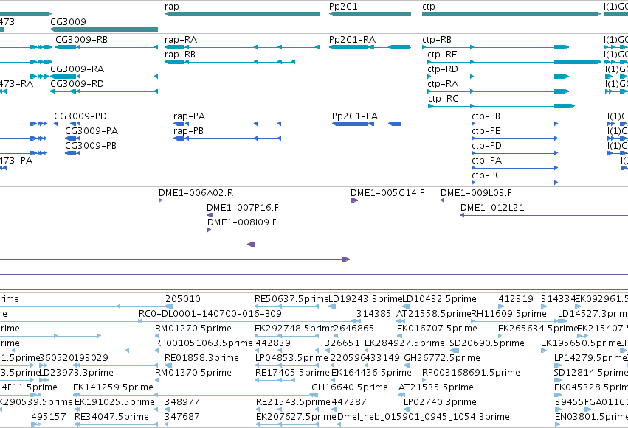Select EST Dmel_neb_015901_0945_1054.3prime
This screenshot has width=628, height=428.
coord(424,417)
